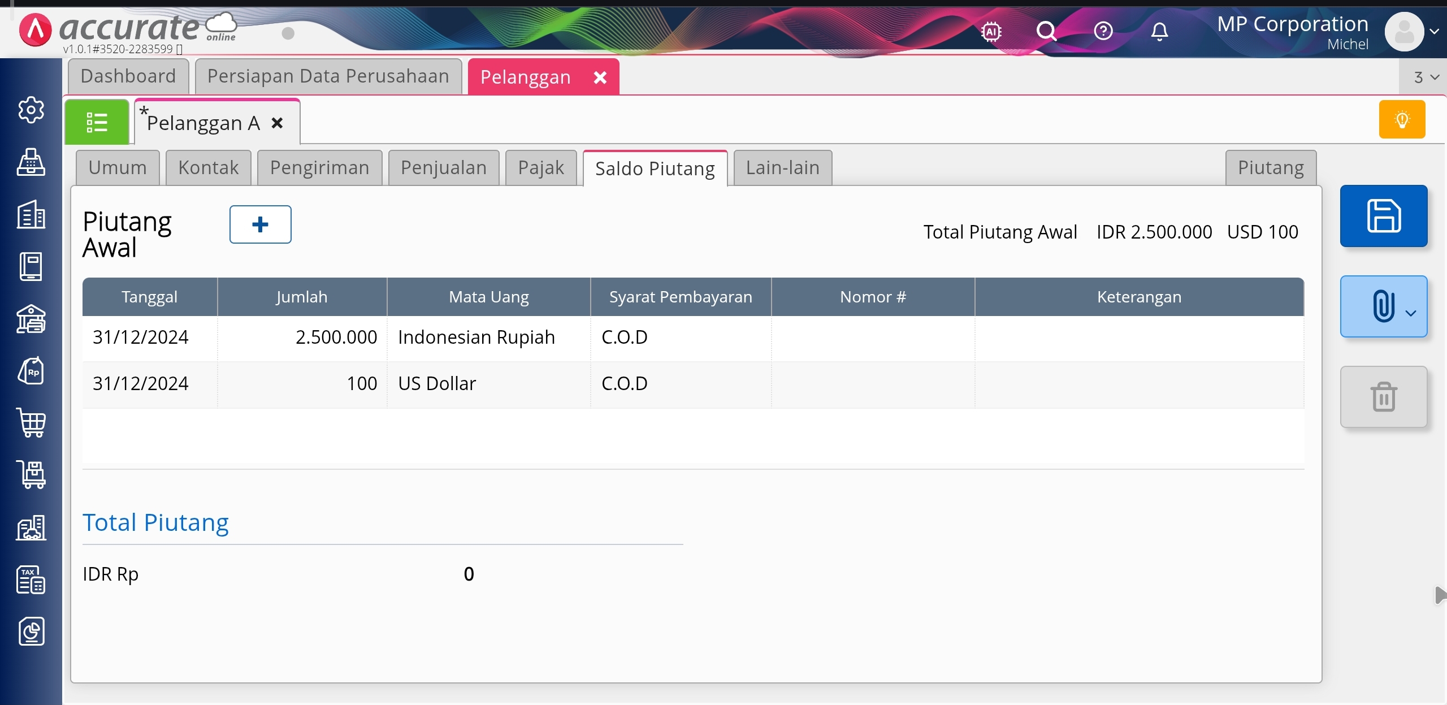Viewport: 1447px width, 705px height.
Task: Click the help question mark icon
Action: point(1103,31)
